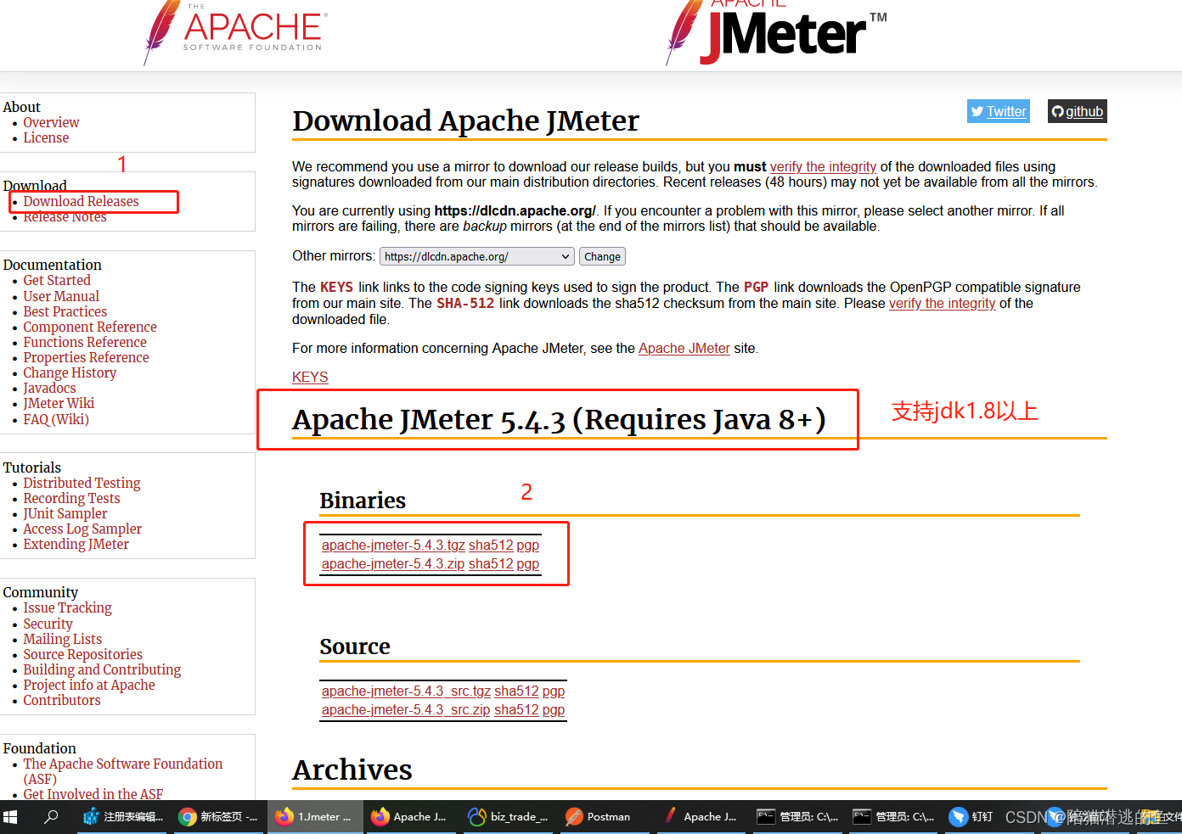
Task: Open the Functions Reference link
Action: point(85,342)
